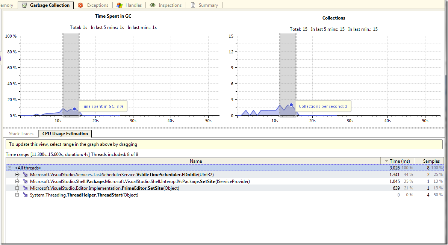Select the <All threads> row

(225, 168)
